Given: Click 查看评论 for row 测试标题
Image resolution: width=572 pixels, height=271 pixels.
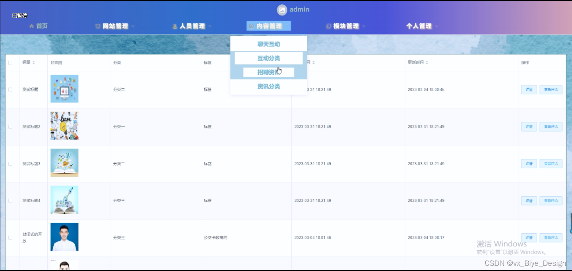Looking at the screenshot, I should pos(551,89).
